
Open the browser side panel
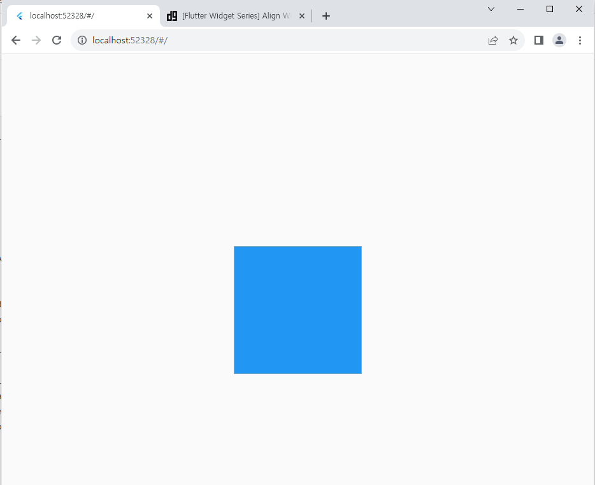[538, 40]
